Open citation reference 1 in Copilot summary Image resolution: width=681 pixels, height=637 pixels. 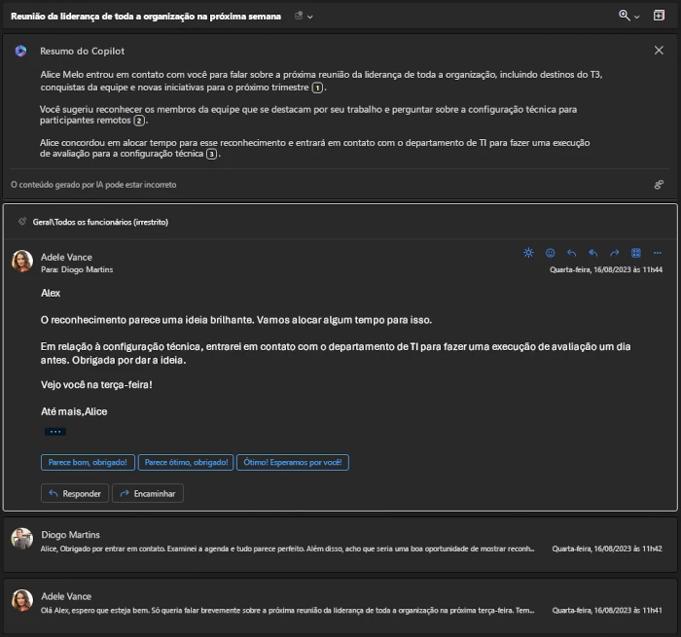[x=317, y=88]
